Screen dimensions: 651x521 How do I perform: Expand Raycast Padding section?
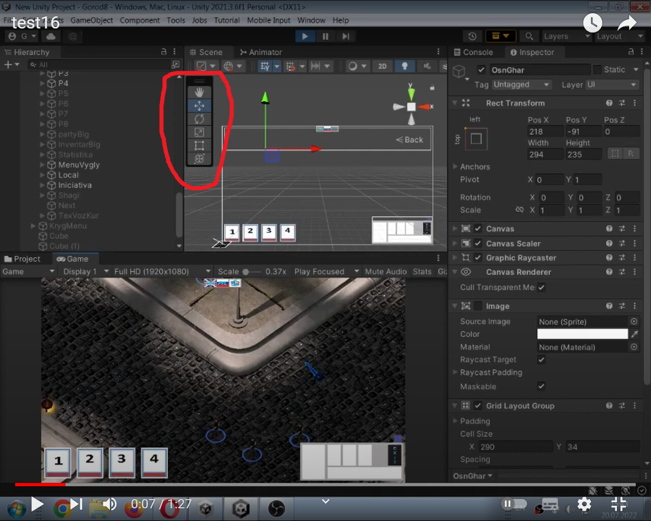(x=455, y=372)
